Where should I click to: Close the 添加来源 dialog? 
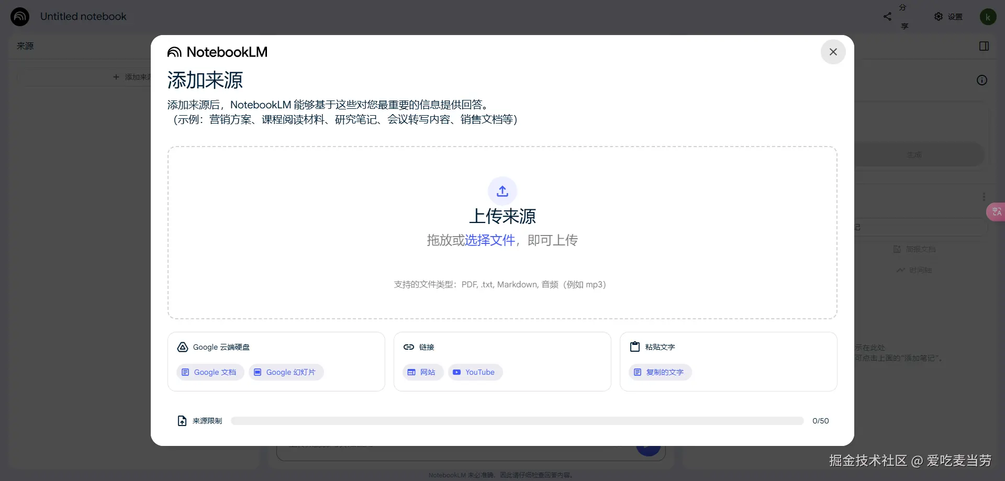[x=833, y=52]
